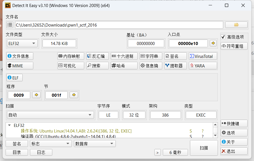Click ? next to Ubuntu Linux row

coord(203,131)
